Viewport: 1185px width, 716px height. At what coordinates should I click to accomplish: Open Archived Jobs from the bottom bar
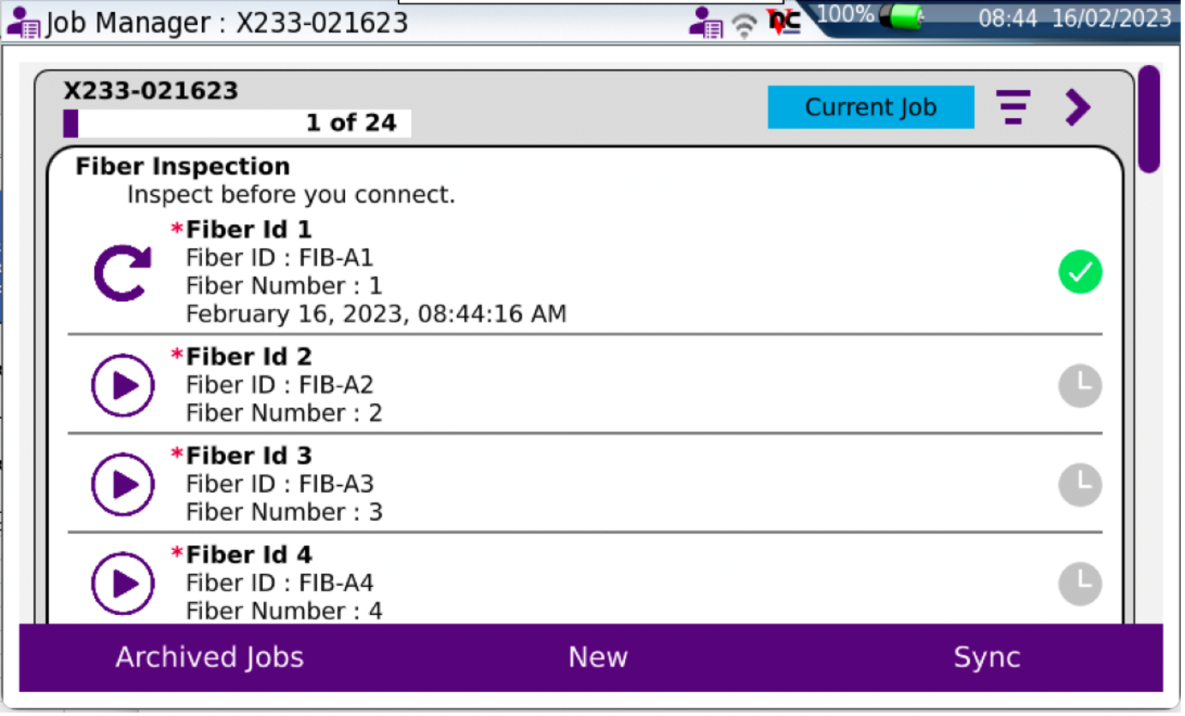click(210, 657)
